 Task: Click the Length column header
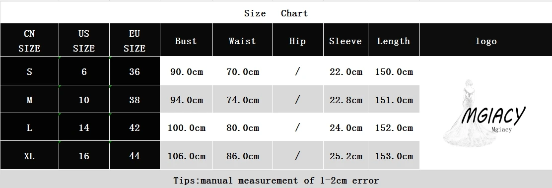pyautogui.click(x=394, y=40)
